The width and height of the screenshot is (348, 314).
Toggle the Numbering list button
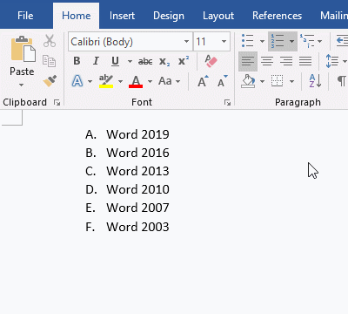(278, 41)
